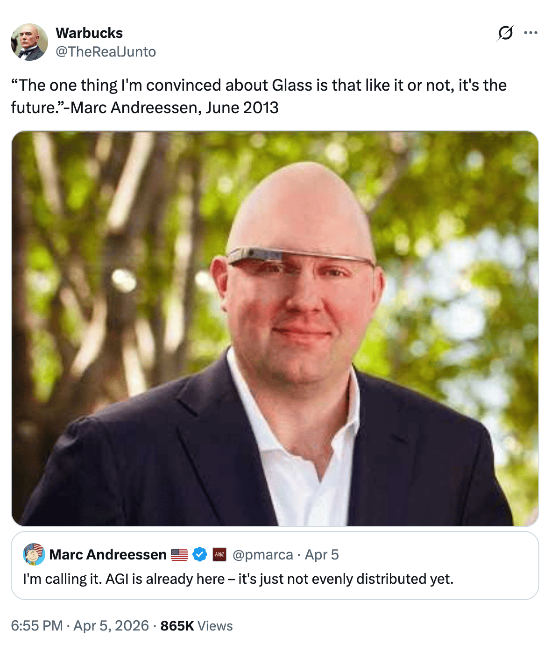This screenshot has width=551, height=645.
Task: Click the Grok slashed-circle icon
Action: coord(505,33)
